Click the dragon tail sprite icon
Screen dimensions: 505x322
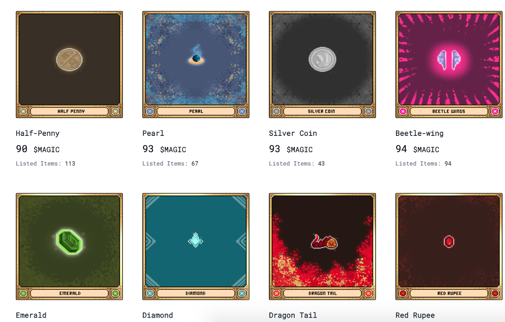tap(324, 242)
